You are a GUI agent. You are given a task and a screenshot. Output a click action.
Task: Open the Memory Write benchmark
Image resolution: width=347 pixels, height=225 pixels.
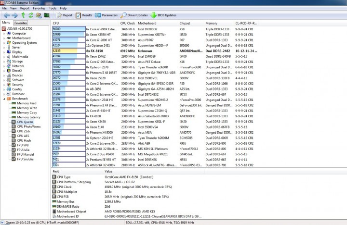pos(25,108)
